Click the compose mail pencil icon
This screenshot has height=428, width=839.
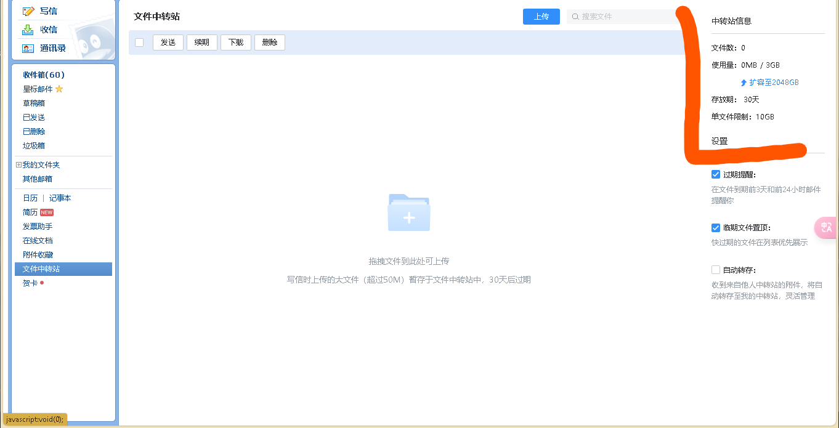[x=28, y=11]
